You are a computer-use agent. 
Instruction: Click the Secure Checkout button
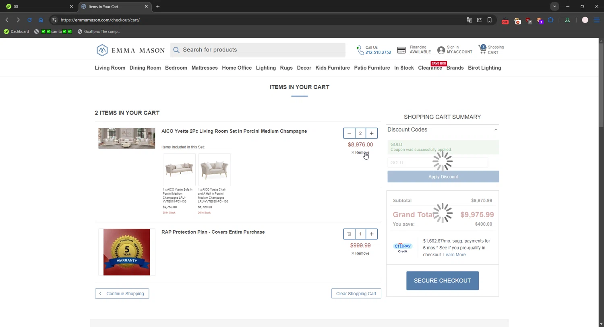(443, 281)
